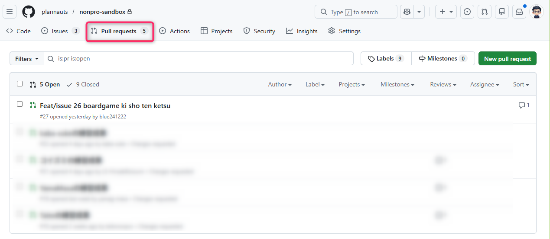The height and width of the screenshot is (239, 550).
Task: Click the GitHub logo icon
Action: click(29, 12)
